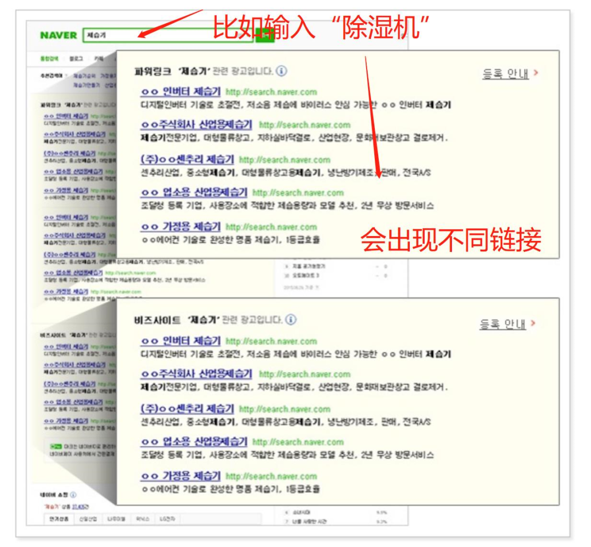Click the 센추리산업, 중소형제습기 description in the enlarged 비즈사이트 panel
The width and height of the screenshot is (591, 547).
[x=286, y=422]
